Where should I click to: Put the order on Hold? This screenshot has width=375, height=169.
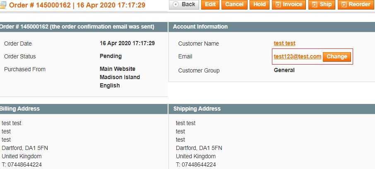point(260,5)
